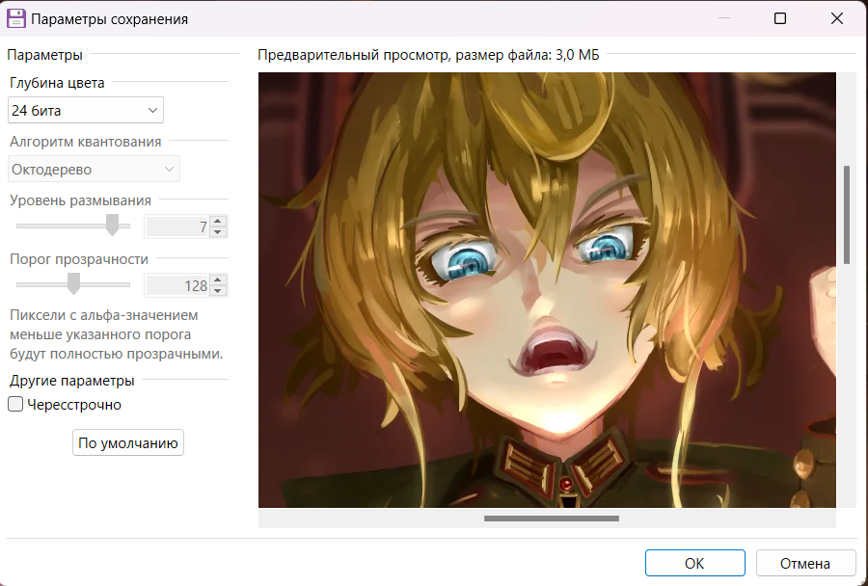Click the horizontal scrollbar below the preview
The image size is (868, 586).
[552, 519]
